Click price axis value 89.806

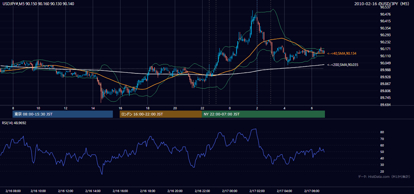click(385, 91)
